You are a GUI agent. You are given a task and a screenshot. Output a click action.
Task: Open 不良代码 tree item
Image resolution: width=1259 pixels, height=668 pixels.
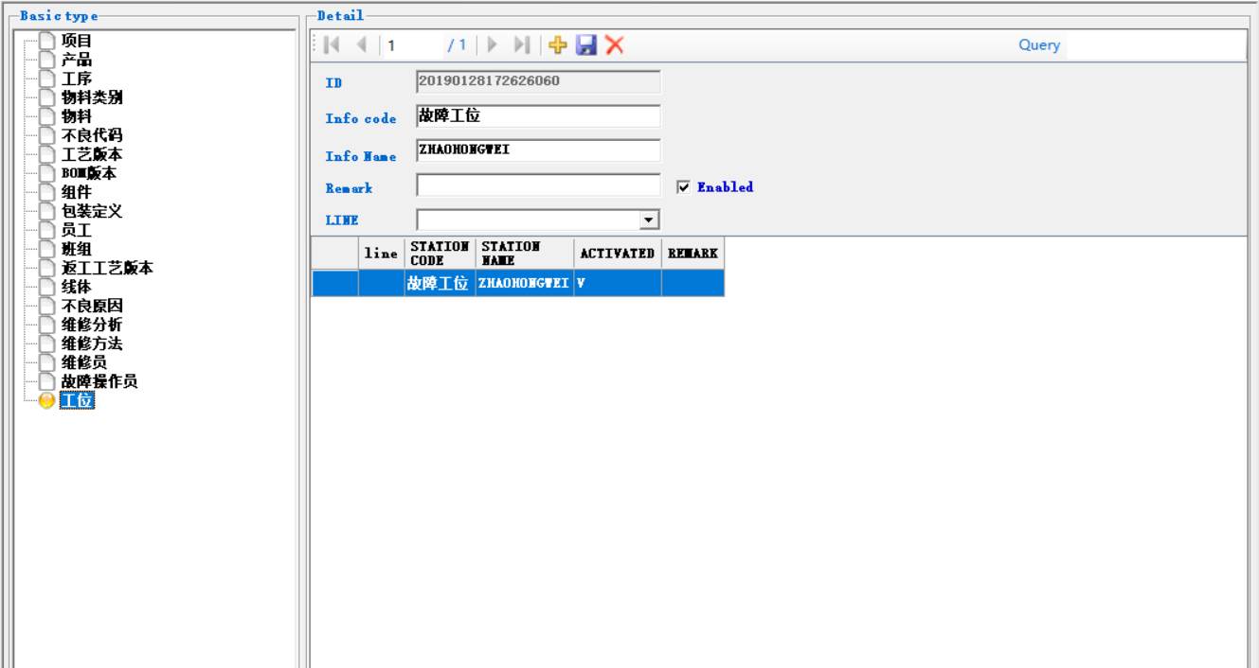(x=91, y=135)
